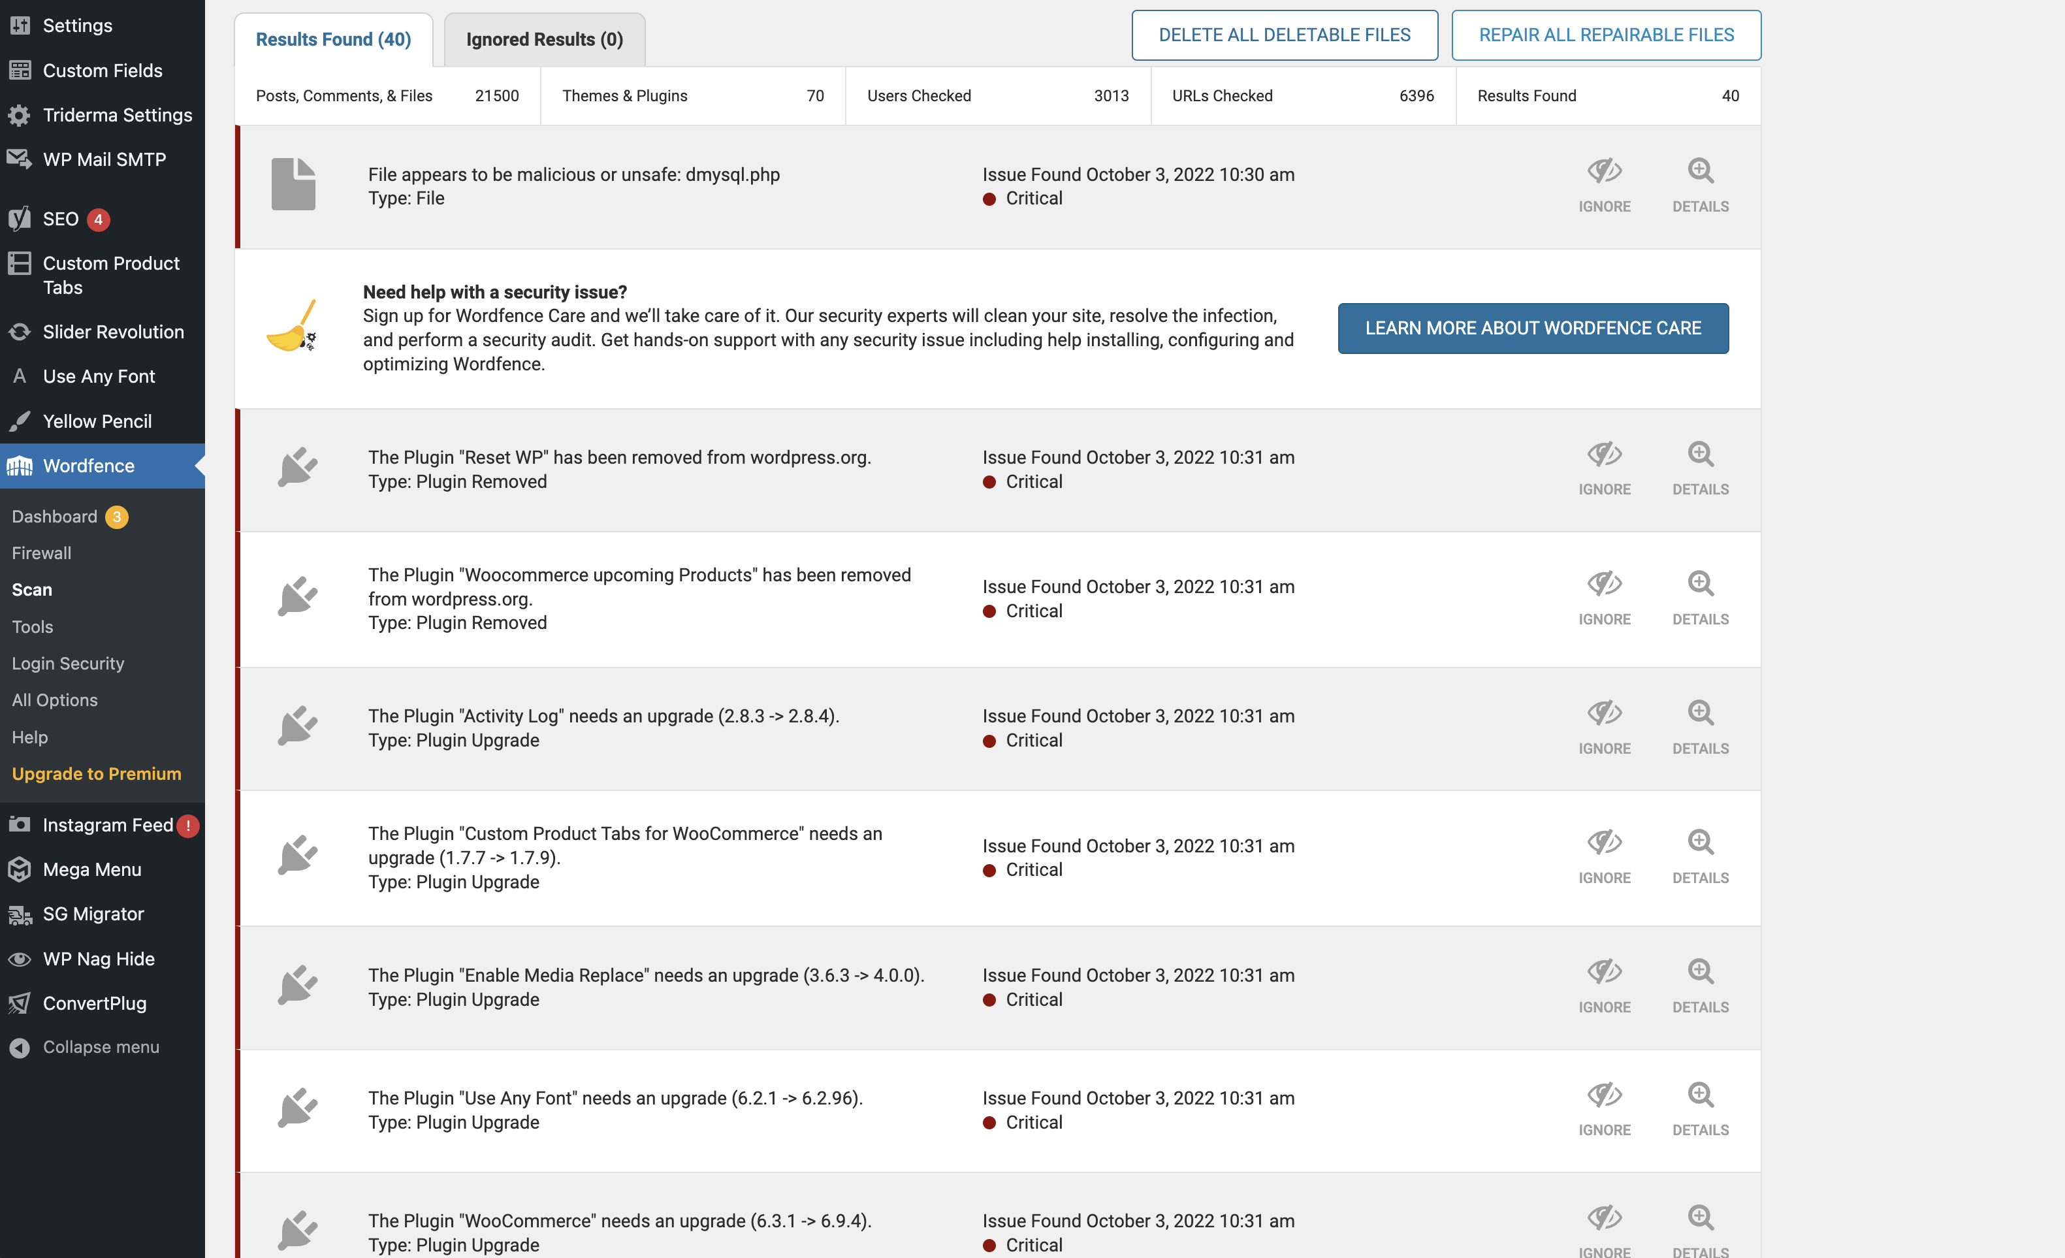Open Wordfence Dashboard submenu item
Viewport: 2065px width, 1258px height.
(54, 516)
